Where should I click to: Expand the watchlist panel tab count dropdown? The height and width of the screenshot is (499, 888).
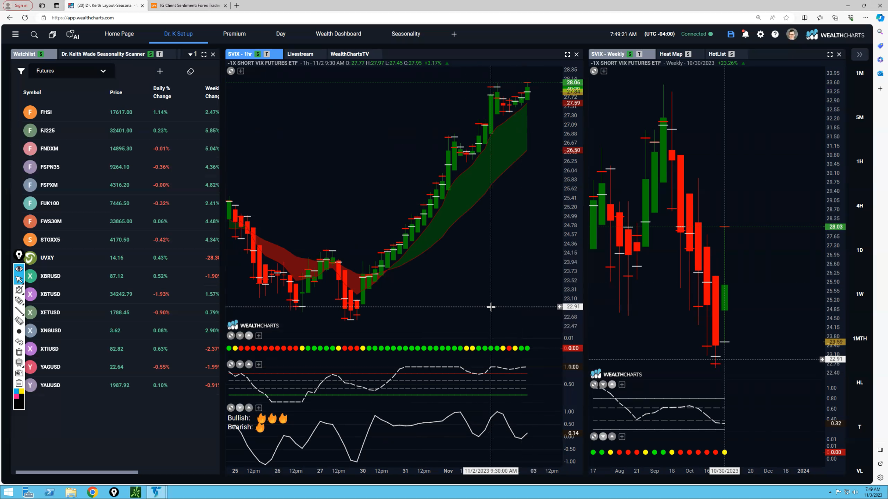[192, 54]
